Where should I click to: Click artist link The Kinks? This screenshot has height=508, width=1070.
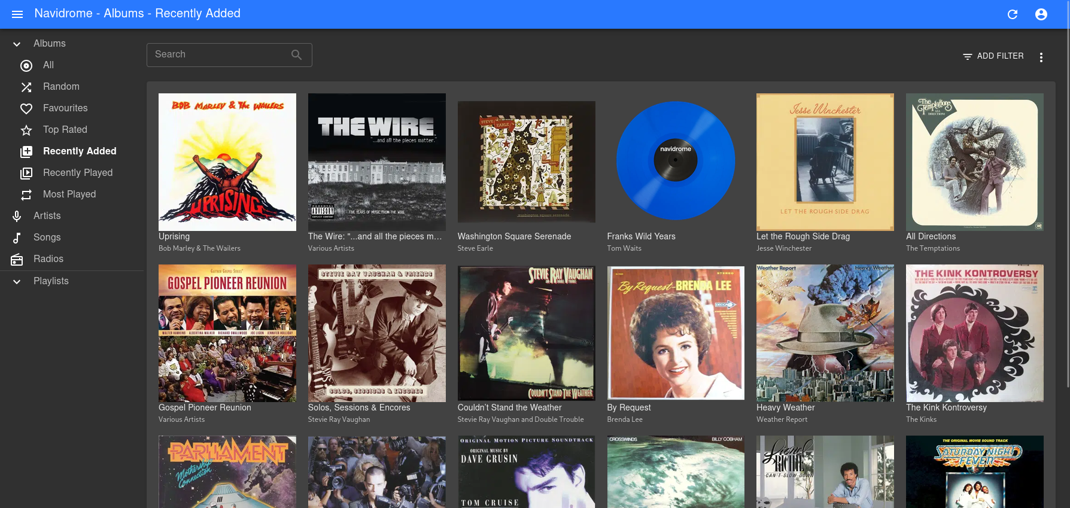pos(921,419)
